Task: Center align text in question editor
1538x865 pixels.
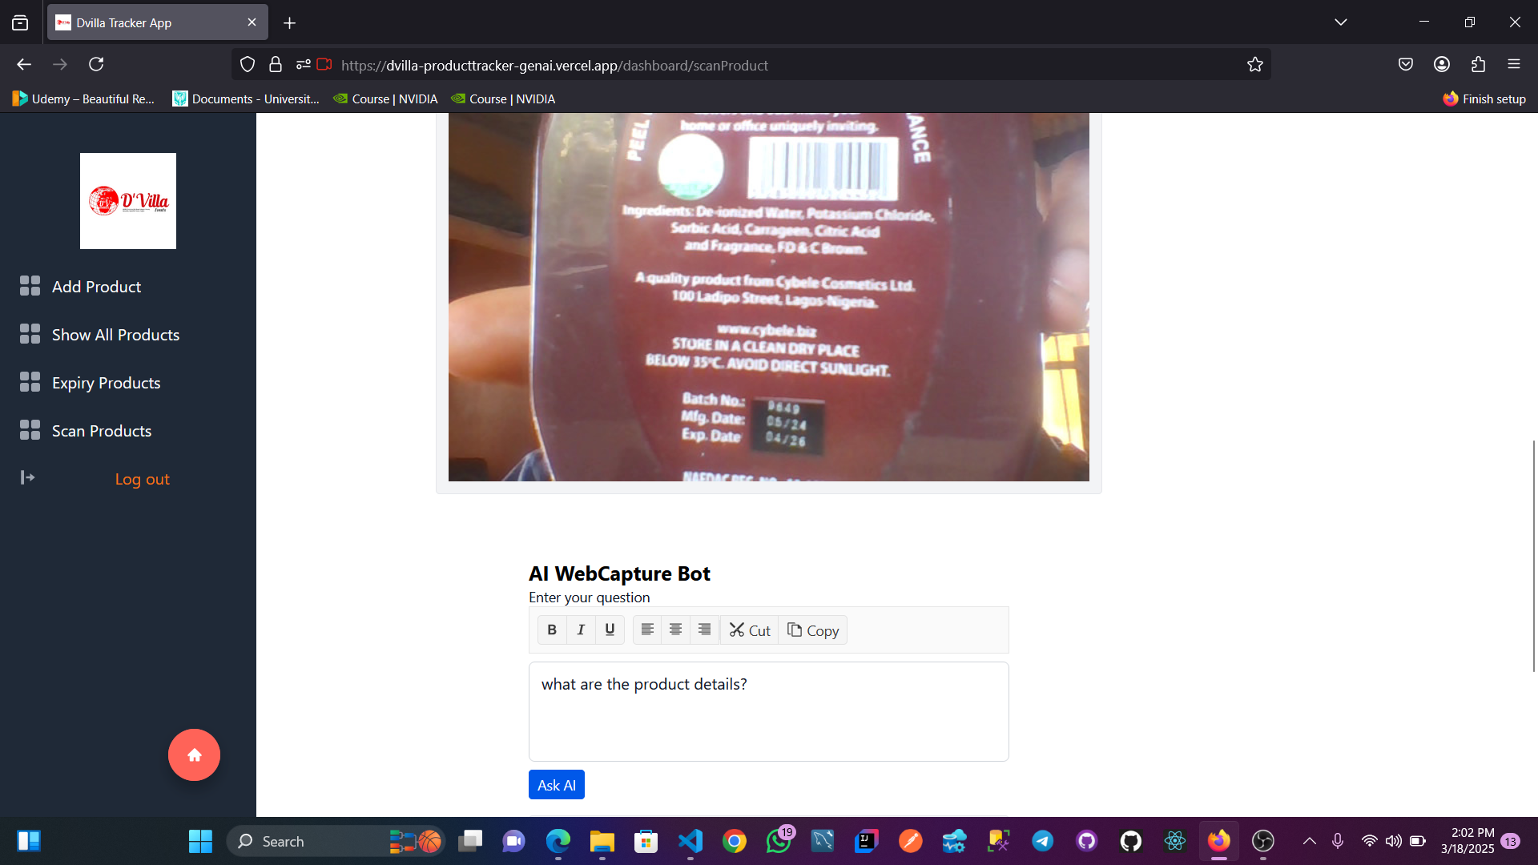Action: pos(675,630)
